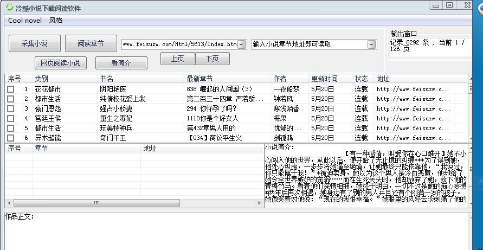The width and height of the screenshot is (483, 250).
Task: Check the box for row 2 纯情校花爱上我
Action: click(11, 99)
